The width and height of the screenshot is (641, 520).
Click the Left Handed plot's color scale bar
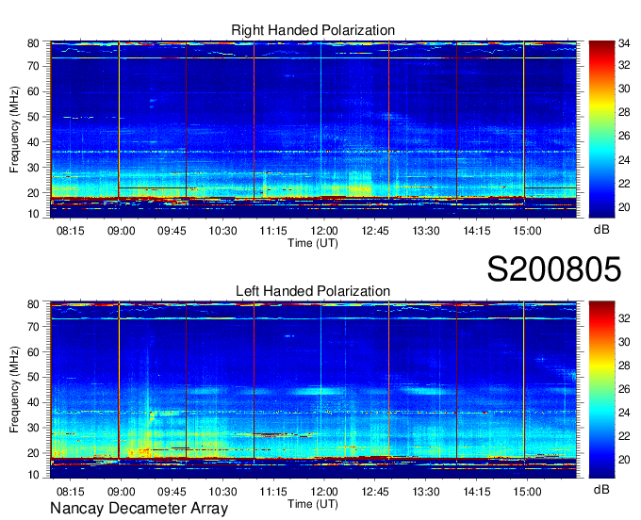coord(601,390)
